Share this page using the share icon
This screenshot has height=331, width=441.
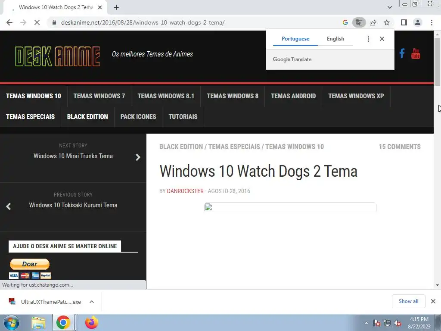[373, 22]
